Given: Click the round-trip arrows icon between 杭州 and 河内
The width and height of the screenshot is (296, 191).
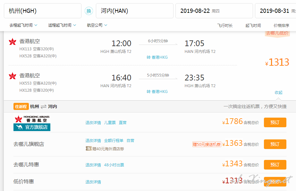Looking at the screenshot, I should 43,107.
